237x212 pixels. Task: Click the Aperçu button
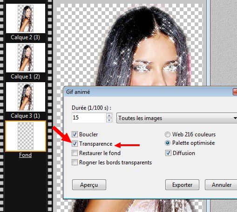pyautogui.click(x=89, y=185)
